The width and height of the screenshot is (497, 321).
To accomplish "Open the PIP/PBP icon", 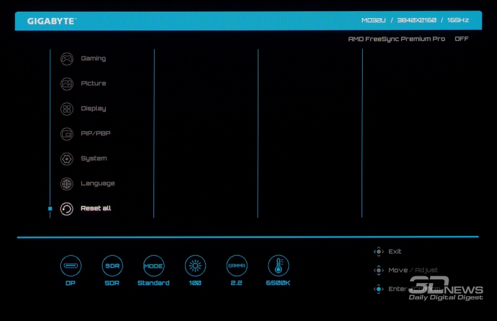I will 66,133.
